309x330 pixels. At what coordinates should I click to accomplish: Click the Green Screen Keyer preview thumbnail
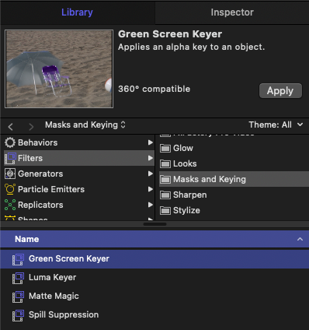pos(59,68)
